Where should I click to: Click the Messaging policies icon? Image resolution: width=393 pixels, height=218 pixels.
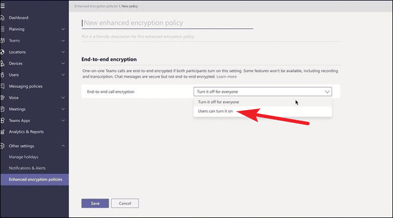point(2,86)
